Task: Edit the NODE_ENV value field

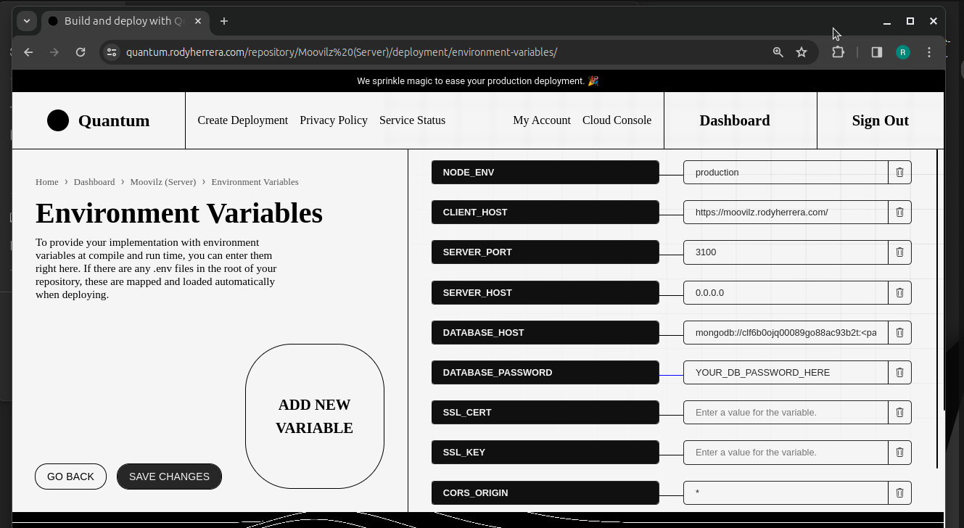Action: click(x=786, y=173)
